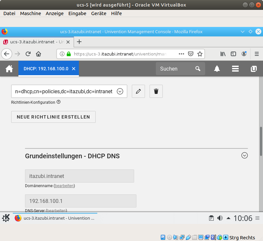The width and height of the screenshot is (263, 241).
Task: Open page actions three-dots menu
Action: point(181,54)
